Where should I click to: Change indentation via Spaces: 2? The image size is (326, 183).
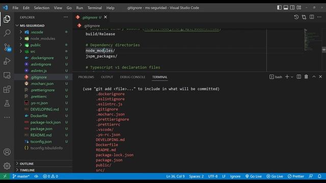(x=196, y=176)
